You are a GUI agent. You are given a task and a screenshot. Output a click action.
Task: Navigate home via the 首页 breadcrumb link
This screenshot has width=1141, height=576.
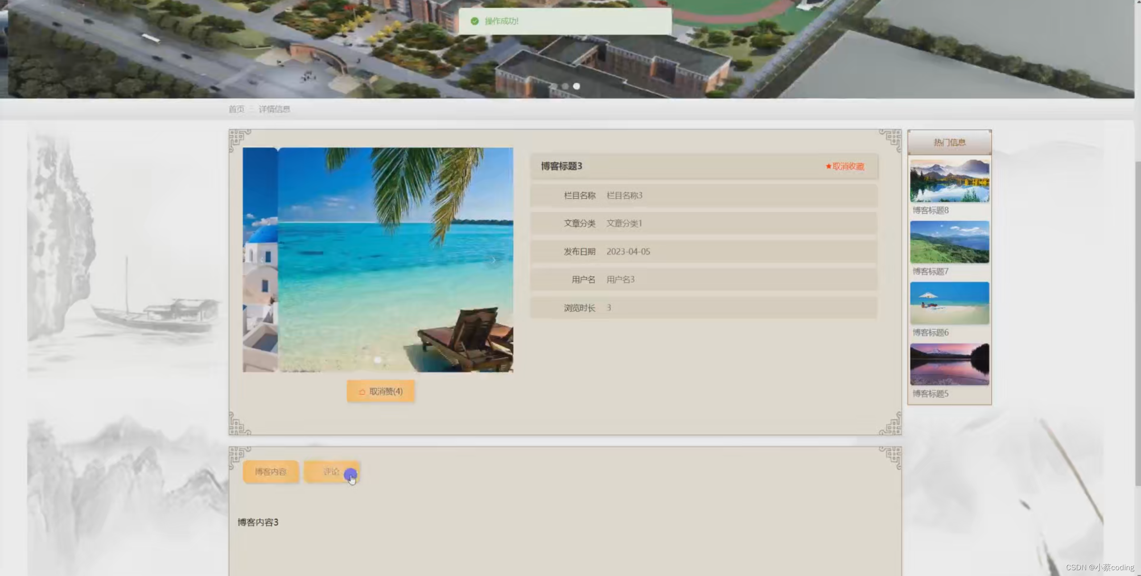237,109
